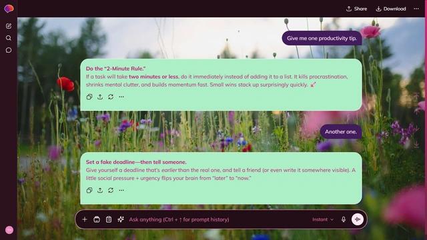This screenshot has height=240, width=427.
Task: Open search from the left sidebar
Action: [9, 38]
